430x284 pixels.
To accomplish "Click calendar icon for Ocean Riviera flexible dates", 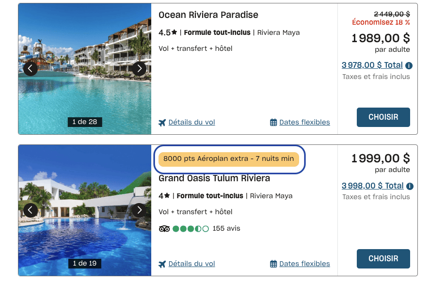I will pos(273,123).
